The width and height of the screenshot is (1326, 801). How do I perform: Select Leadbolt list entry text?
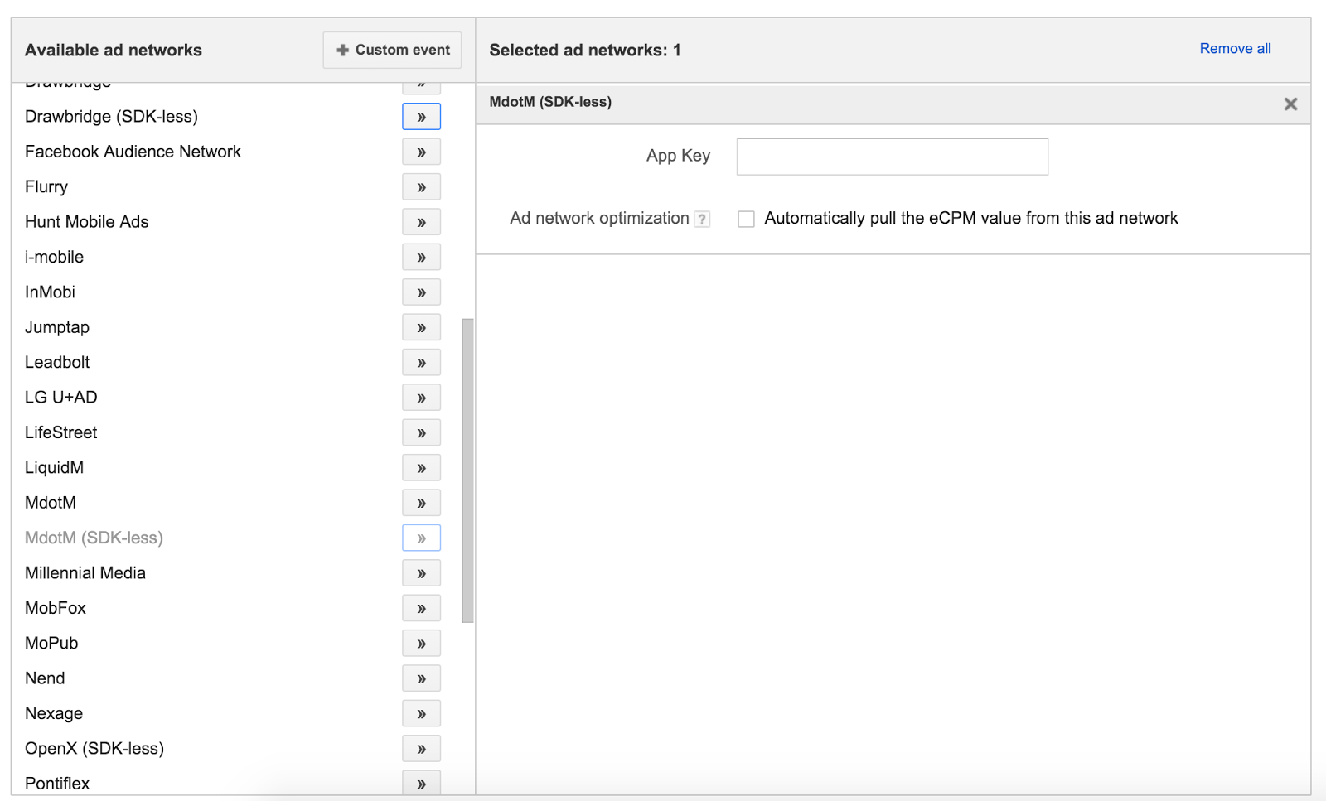[57, 362]
